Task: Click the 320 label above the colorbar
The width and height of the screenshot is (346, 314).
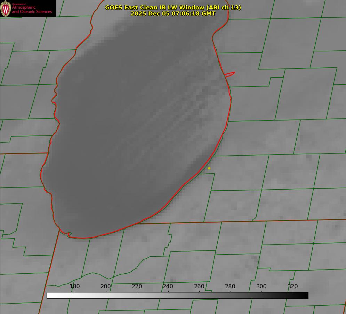Action: point(293,287)
